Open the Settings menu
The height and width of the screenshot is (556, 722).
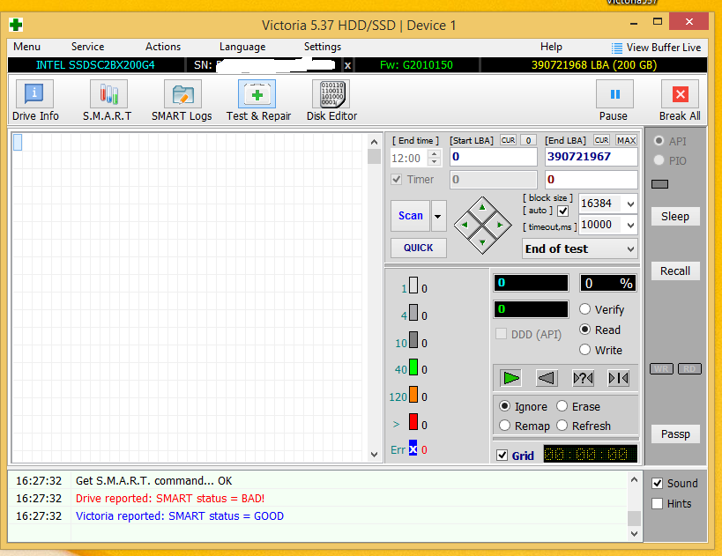[x=323, y=47]
